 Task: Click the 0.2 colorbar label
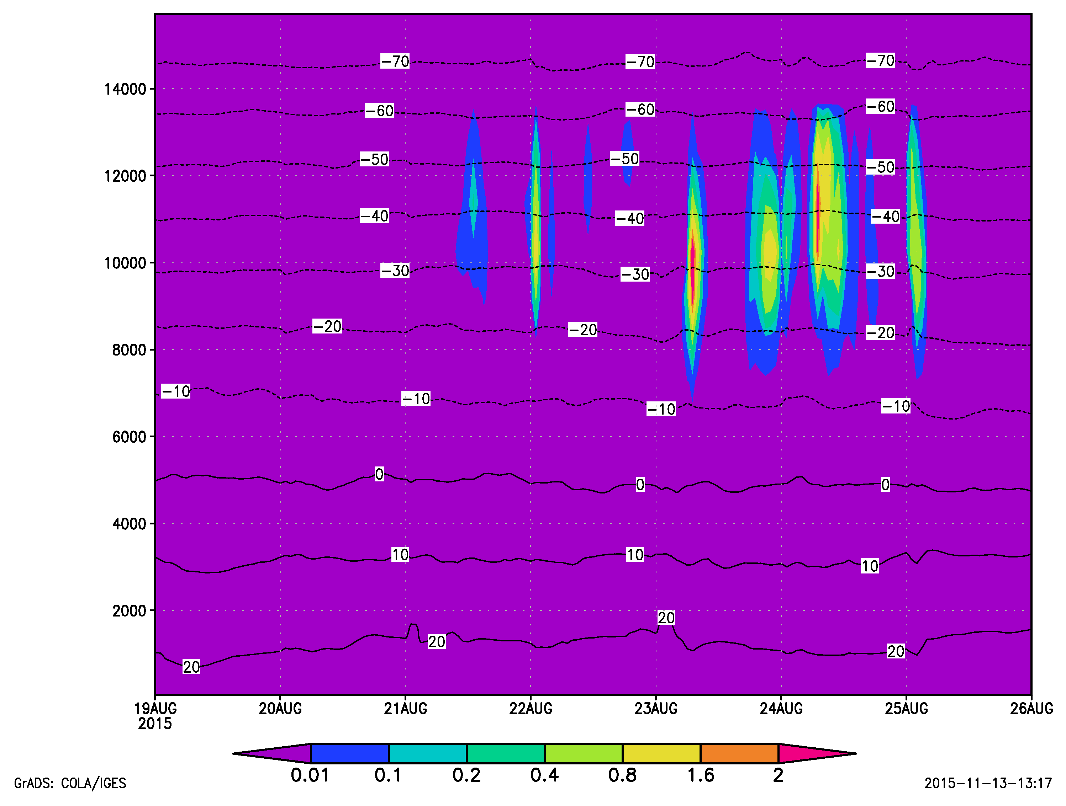466,776
